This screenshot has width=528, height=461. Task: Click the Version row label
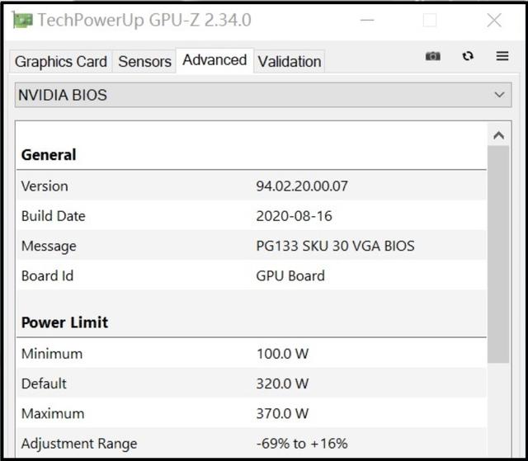pos(45,186)
